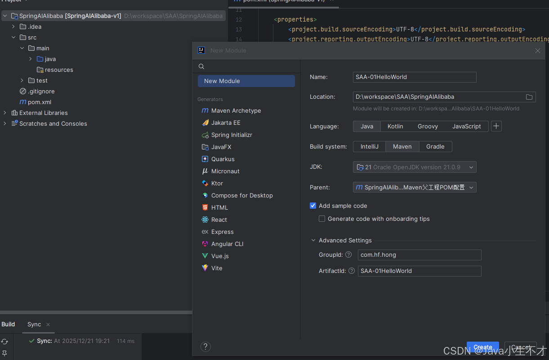Screen dimensions: 549x360
Task: Open pom.xml in the project tree
Action: tap(36, 102)
